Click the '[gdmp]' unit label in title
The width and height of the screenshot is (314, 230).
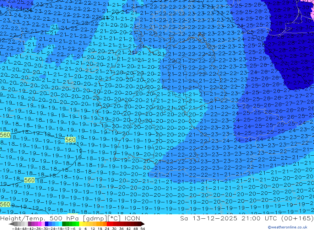click(x=95, y=218)
